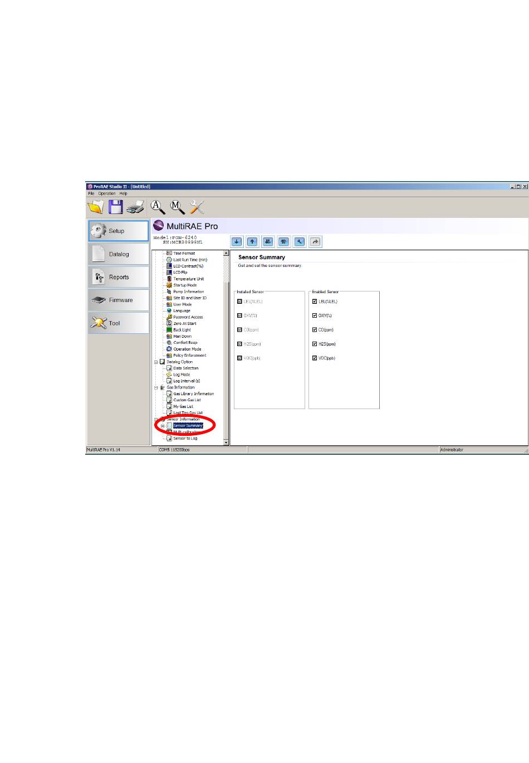Select Log Mode tree item
529x763 pixels.
[182, 375]
